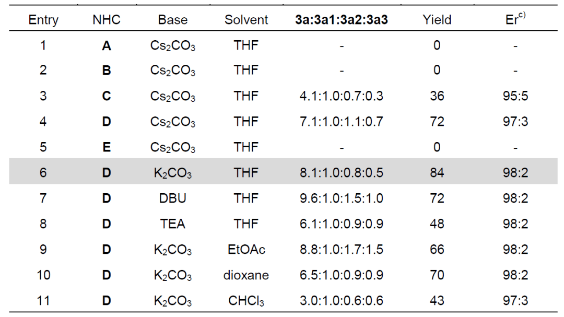This screenshot has height=317, width=564.
Task: Click NHC letter E in entry 5
Action: tap(106, 147)
